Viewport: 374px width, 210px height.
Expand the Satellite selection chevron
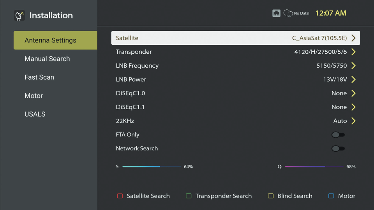tap(353, 38)
